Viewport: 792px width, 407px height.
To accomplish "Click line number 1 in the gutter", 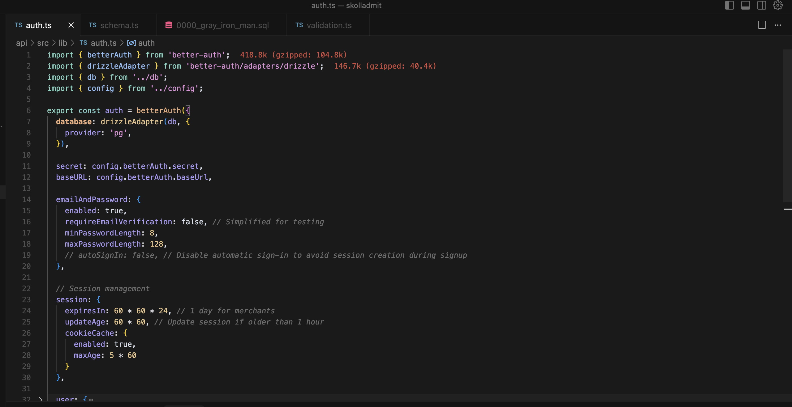I will tap(28, 55).
